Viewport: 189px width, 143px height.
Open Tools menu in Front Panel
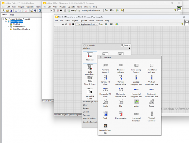coord(91,21)
